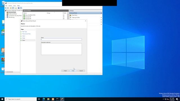Click Filter by Profile in the Actions pane
This screenshot has height=101, width=180.
76,17
